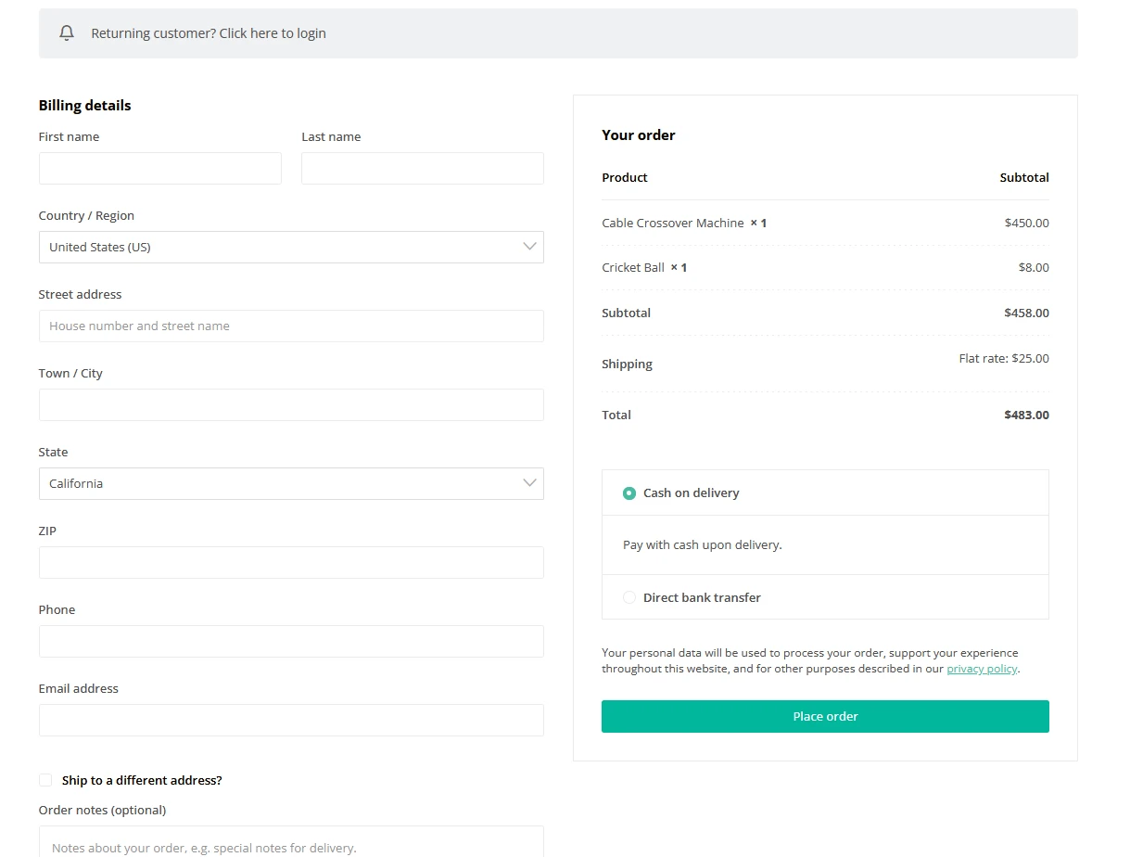Enable Ship to a different address checkbox

(x=45, y=780)
